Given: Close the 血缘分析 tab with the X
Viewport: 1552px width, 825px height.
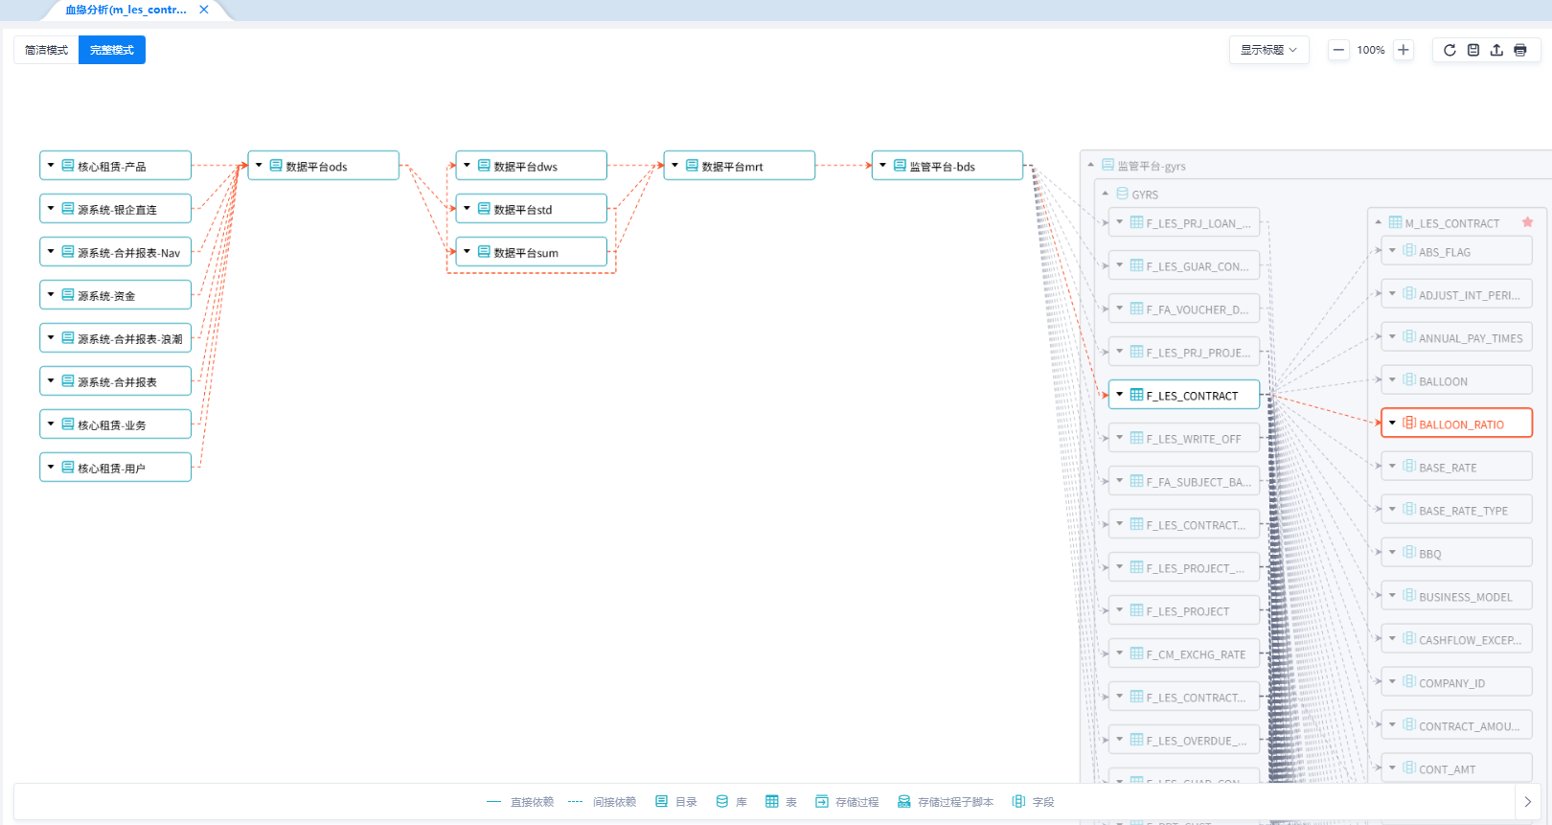Looking at the screenshot, I should (x=204, y=10).
